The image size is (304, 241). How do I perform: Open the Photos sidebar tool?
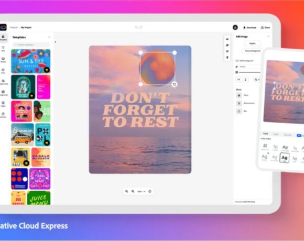click(3, 60)
